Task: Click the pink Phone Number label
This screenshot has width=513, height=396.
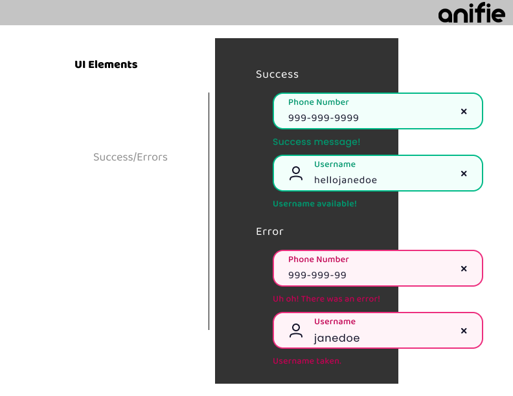Action: click(x=318, y=259)
